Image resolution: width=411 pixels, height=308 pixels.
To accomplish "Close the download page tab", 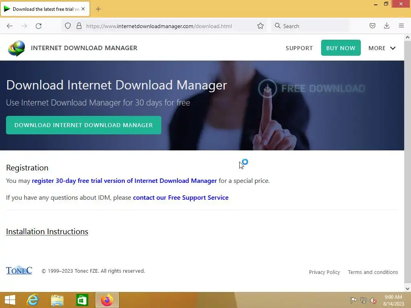I will (x=83, y=9).
